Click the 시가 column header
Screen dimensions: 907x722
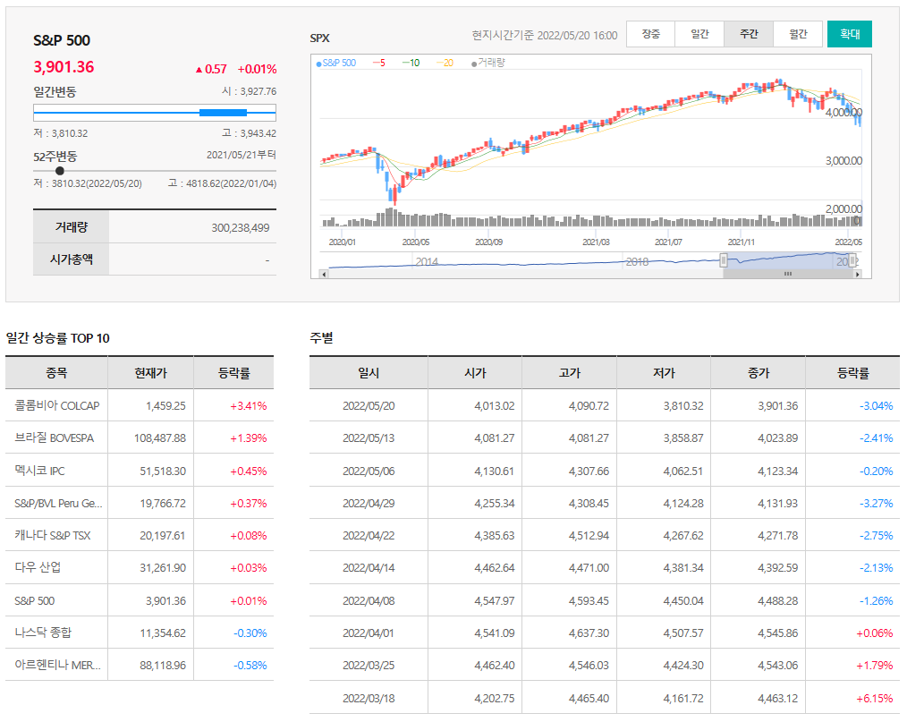[475, 373]
